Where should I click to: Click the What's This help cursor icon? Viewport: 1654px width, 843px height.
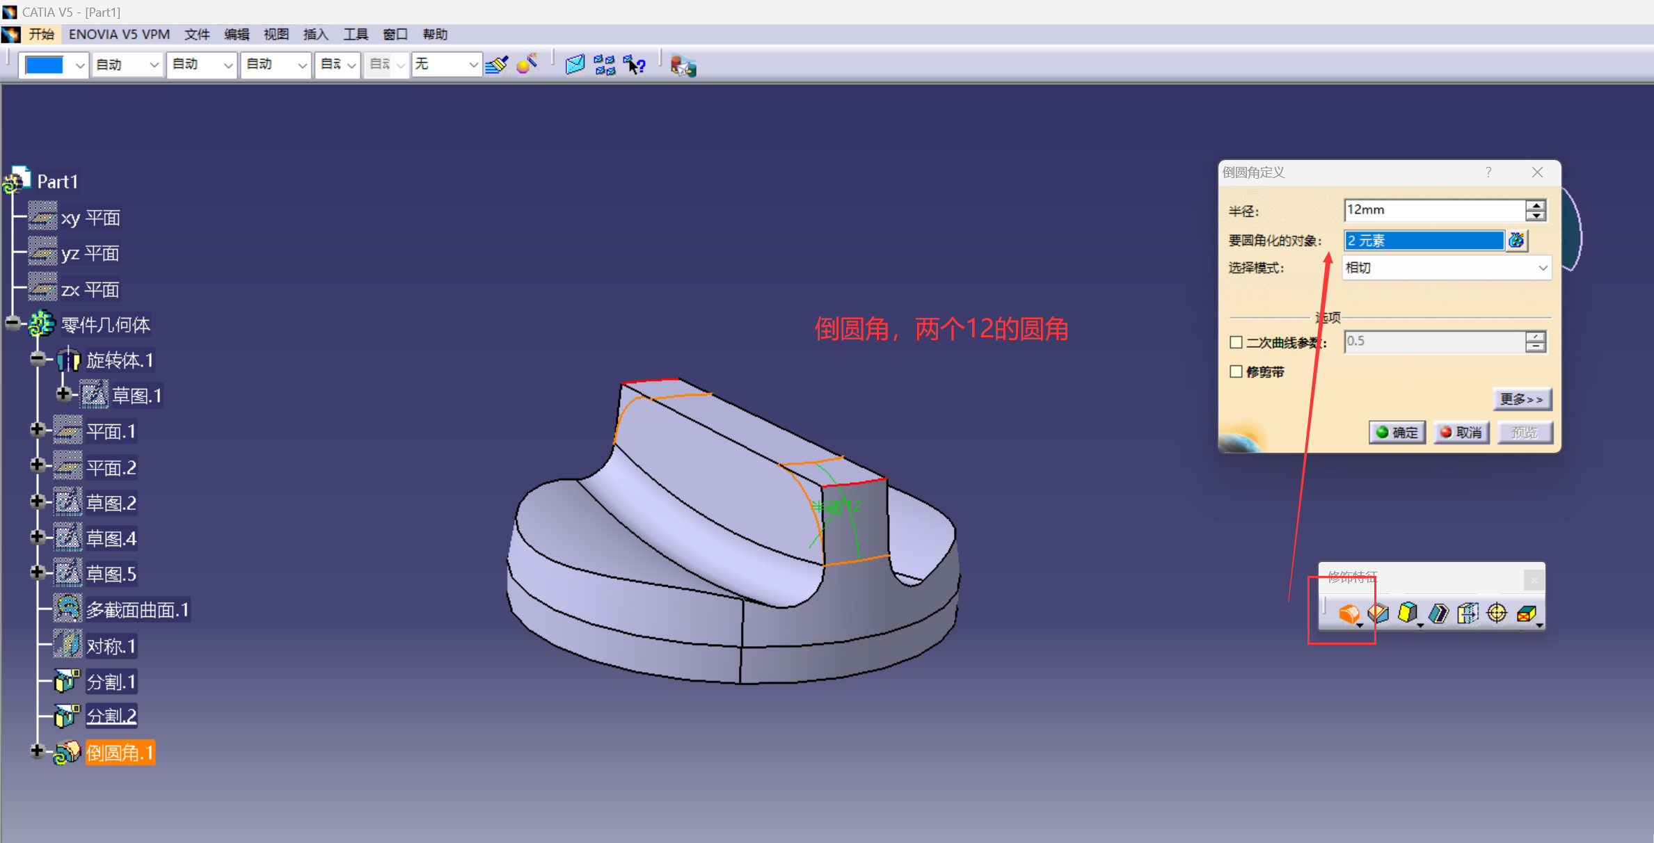[635, 65]
